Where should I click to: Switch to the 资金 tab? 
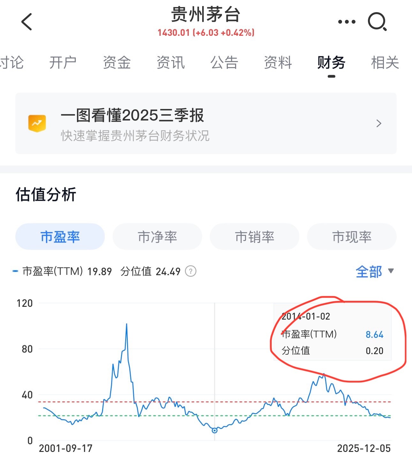click(117, 62)
